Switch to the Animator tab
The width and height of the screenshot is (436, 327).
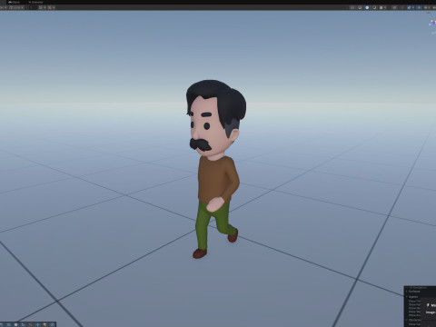[x=35, y=2]
